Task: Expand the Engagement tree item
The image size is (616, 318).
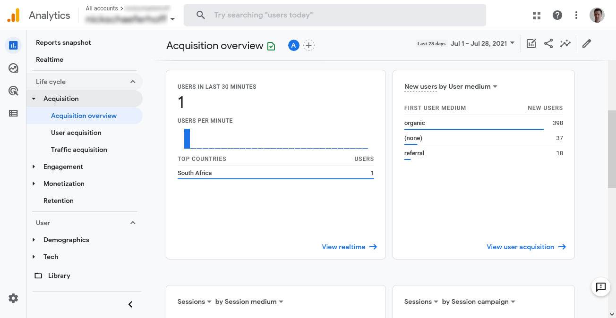Action: (x=34, y=167)
